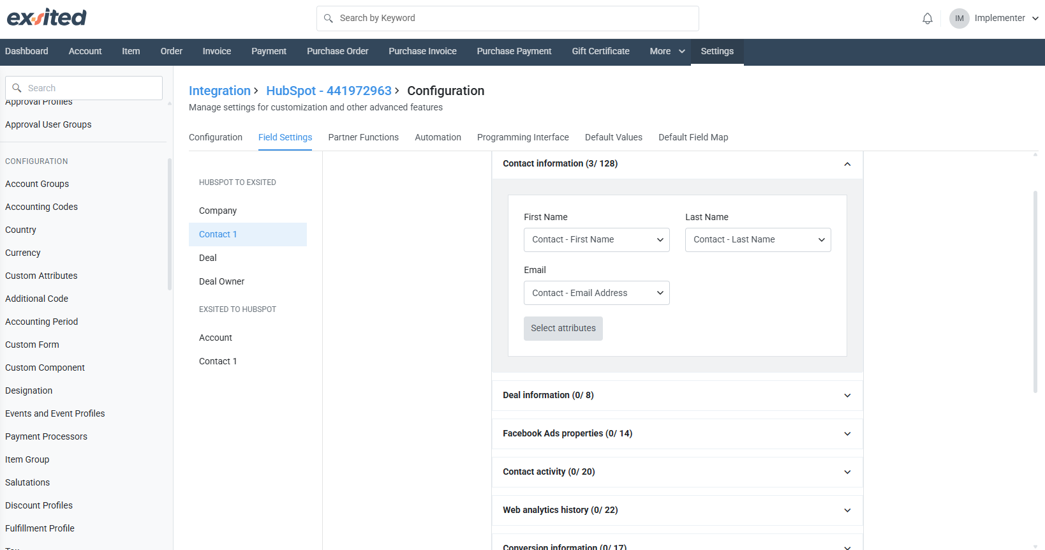This screenshot has width=1045, height=550.
Task: Open Accounting Period in sidebar
Action: coord(41,322)
